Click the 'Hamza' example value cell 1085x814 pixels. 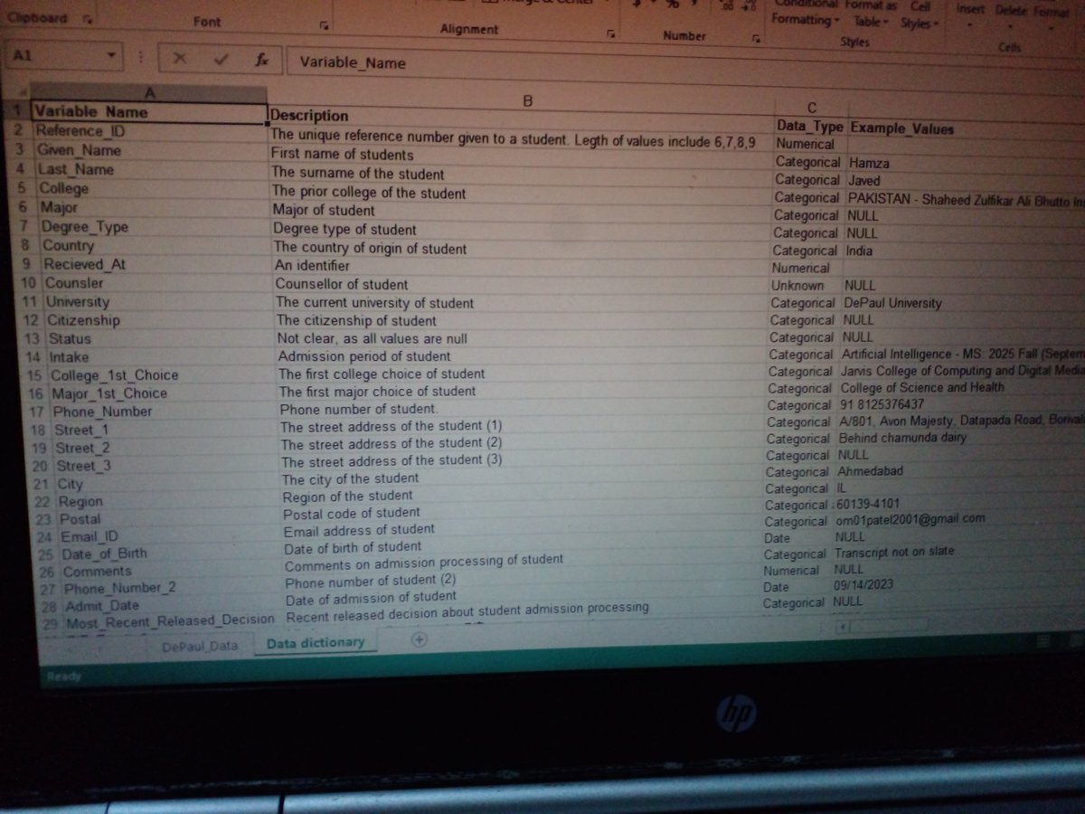(x=966, y=163)
